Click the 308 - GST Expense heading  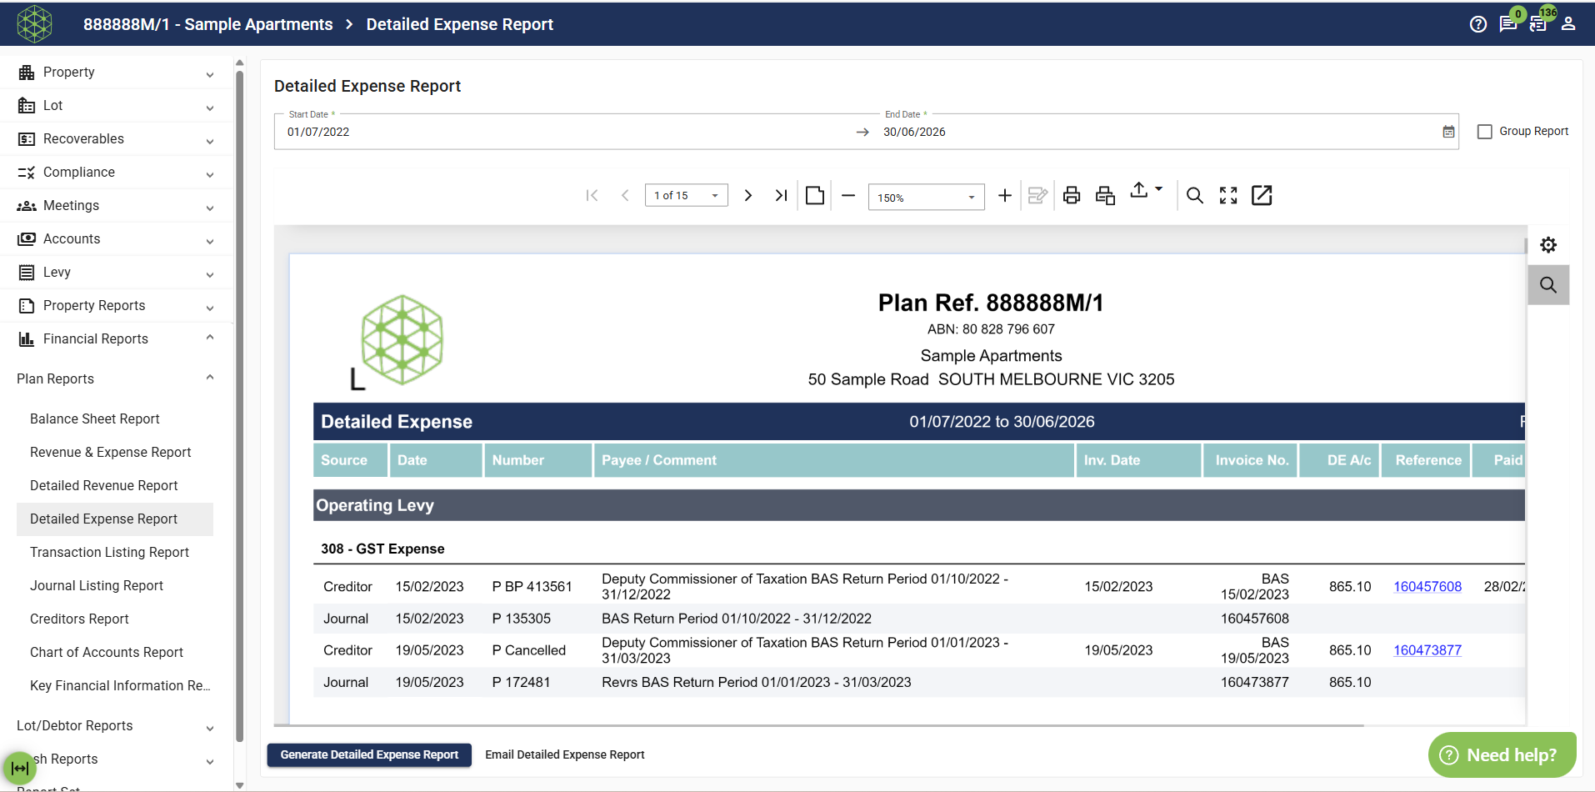382,549
